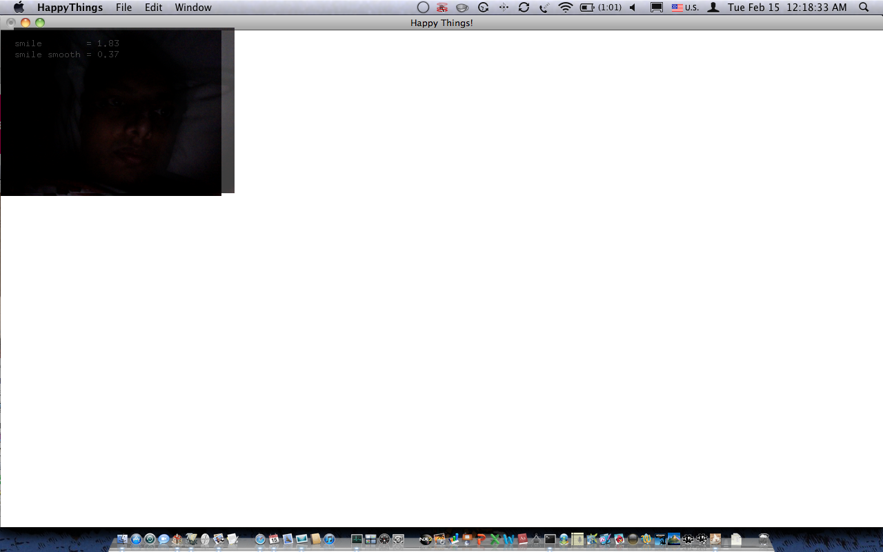The width and height of the screenshot is (883, 552).
Task: Open the U.S. input source menu
Action: [685, 8]
